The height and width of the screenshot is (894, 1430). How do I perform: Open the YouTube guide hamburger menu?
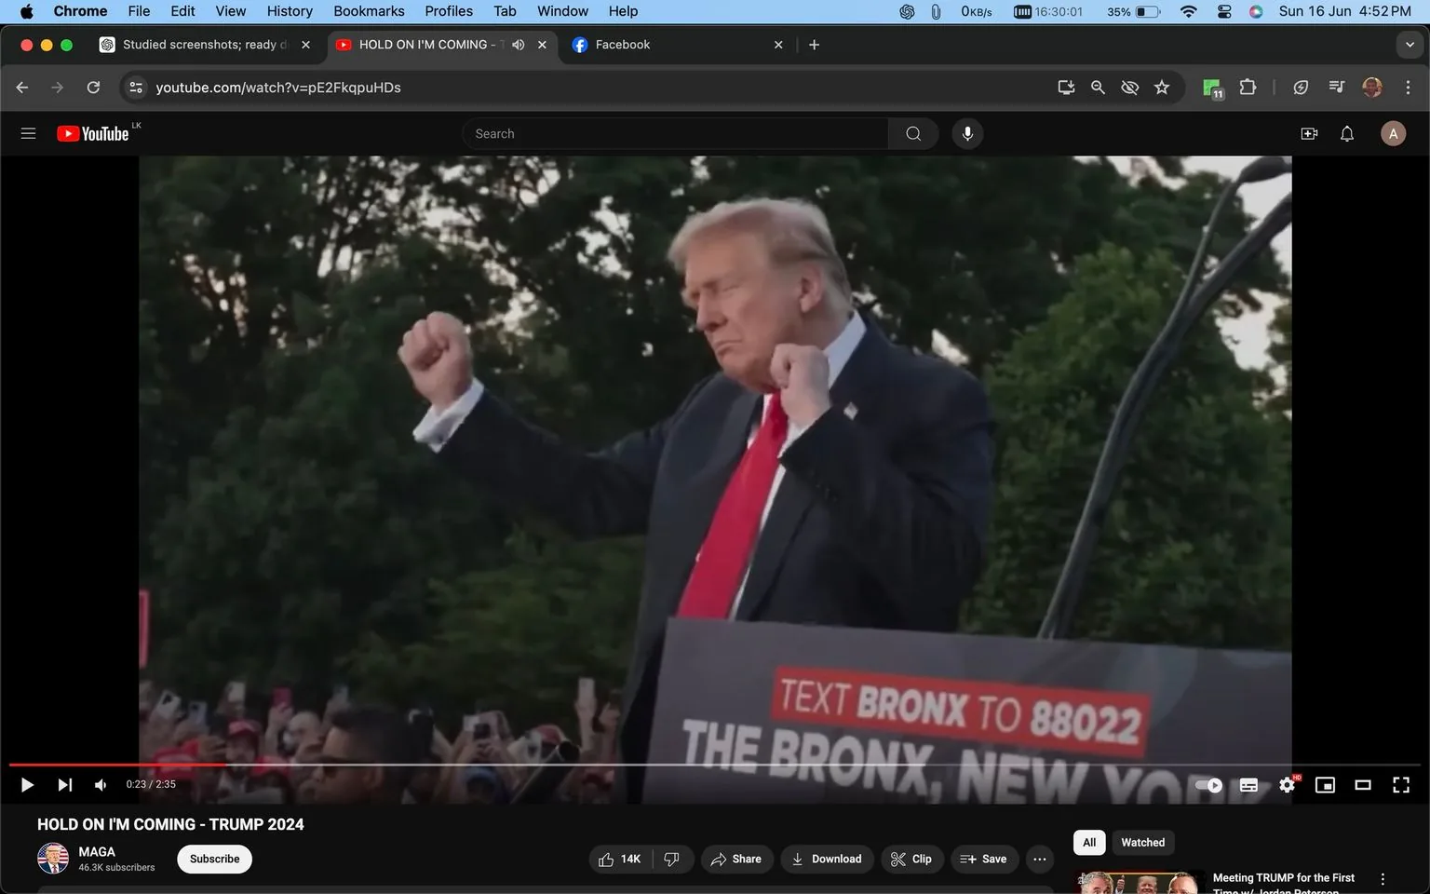click(x=28, y=133)
